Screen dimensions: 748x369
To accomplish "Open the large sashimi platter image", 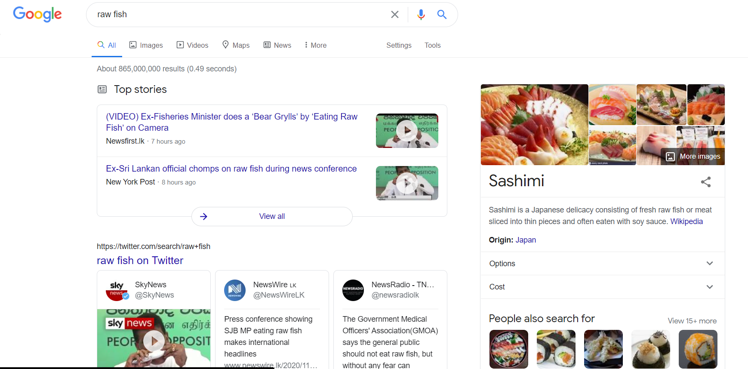I will click(x=534, y=125).
